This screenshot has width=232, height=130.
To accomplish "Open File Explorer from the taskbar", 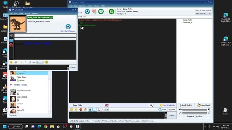I will click(52, 126).
